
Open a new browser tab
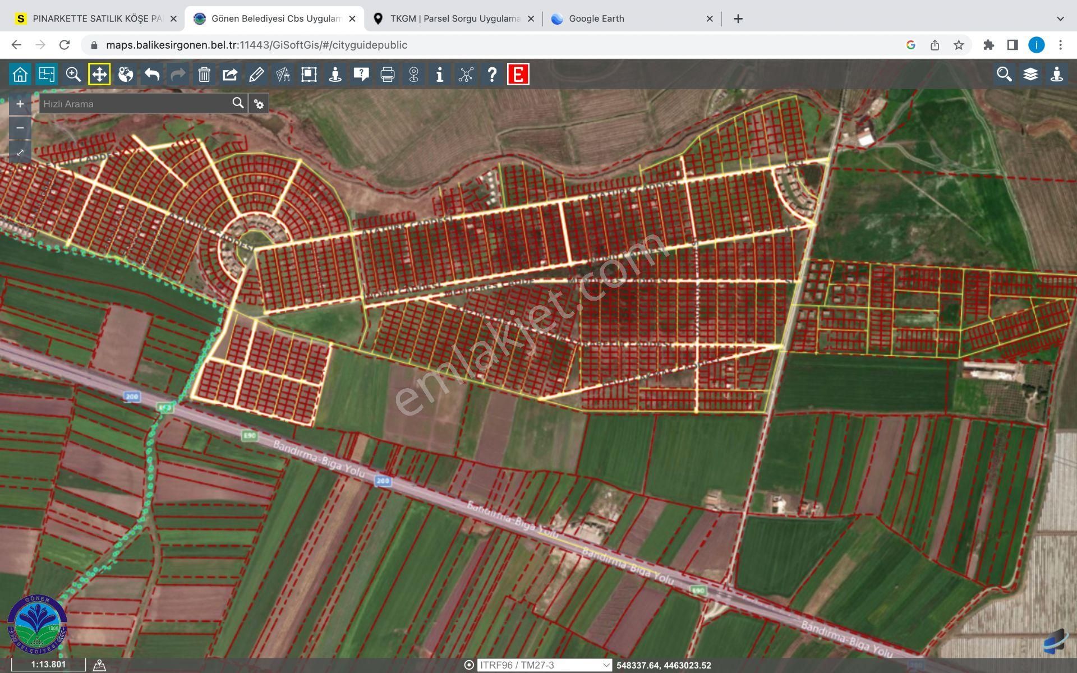(738, 19)
